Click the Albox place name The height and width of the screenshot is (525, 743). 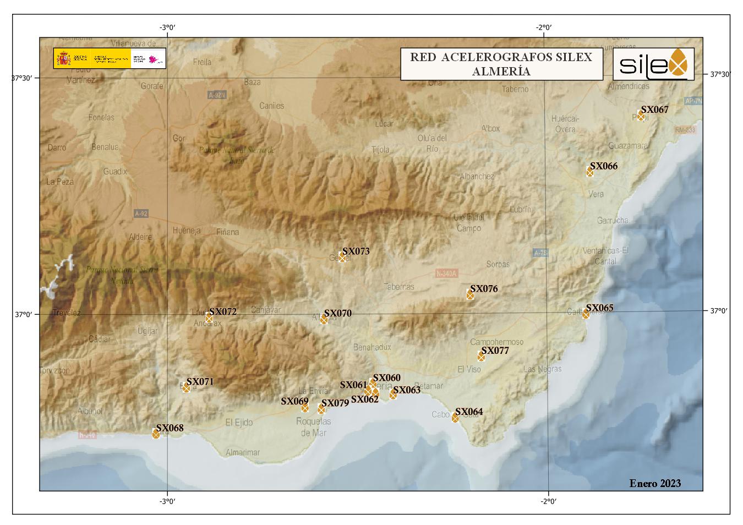490,128
